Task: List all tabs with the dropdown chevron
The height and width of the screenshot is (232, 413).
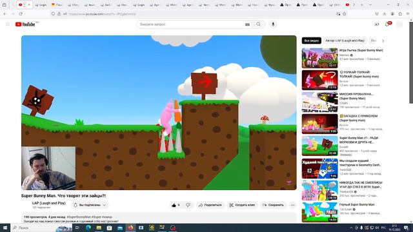Action: click(x=370, y=5)
